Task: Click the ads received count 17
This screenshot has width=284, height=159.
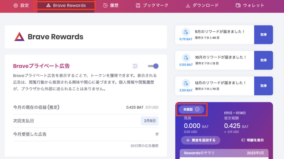Action: pos(157,134)
